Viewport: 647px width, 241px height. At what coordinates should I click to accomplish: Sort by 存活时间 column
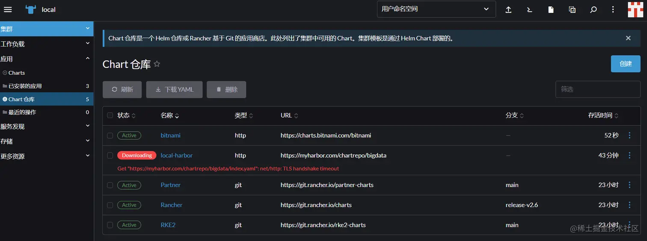pos(603,115)
